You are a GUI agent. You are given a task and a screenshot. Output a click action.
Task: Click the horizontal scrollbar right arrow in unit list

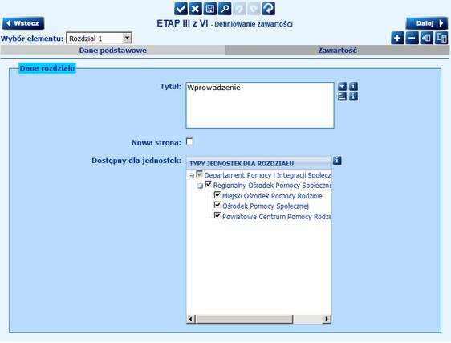coord(327,319)
